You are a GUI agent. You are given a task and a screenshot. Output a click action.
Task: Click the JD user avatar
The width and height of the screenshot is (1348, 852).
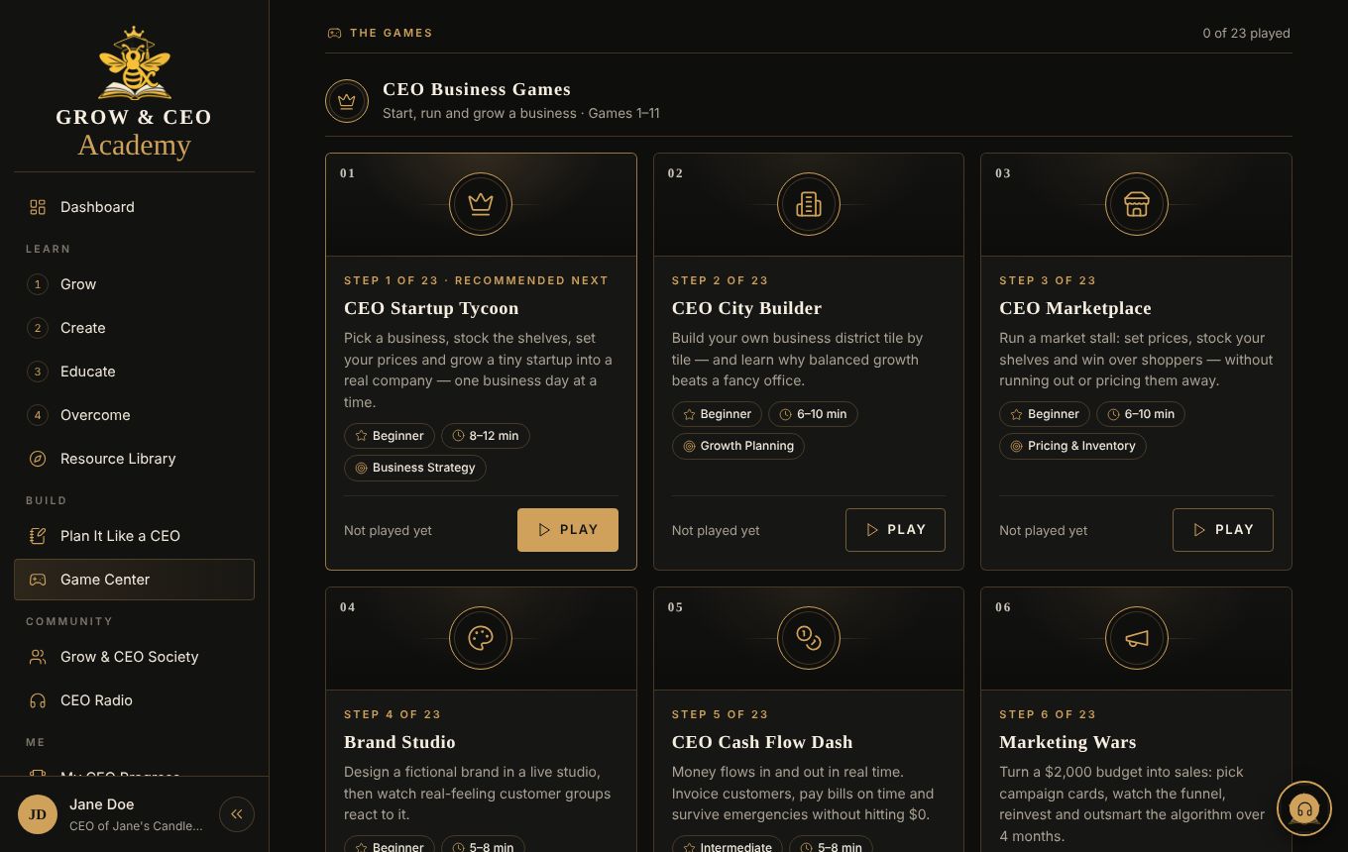(x=38, y=814)
